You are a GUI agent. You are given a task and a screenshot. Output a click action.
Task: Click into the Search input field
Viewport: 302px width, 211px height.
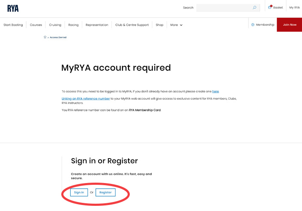click(224, 8)
